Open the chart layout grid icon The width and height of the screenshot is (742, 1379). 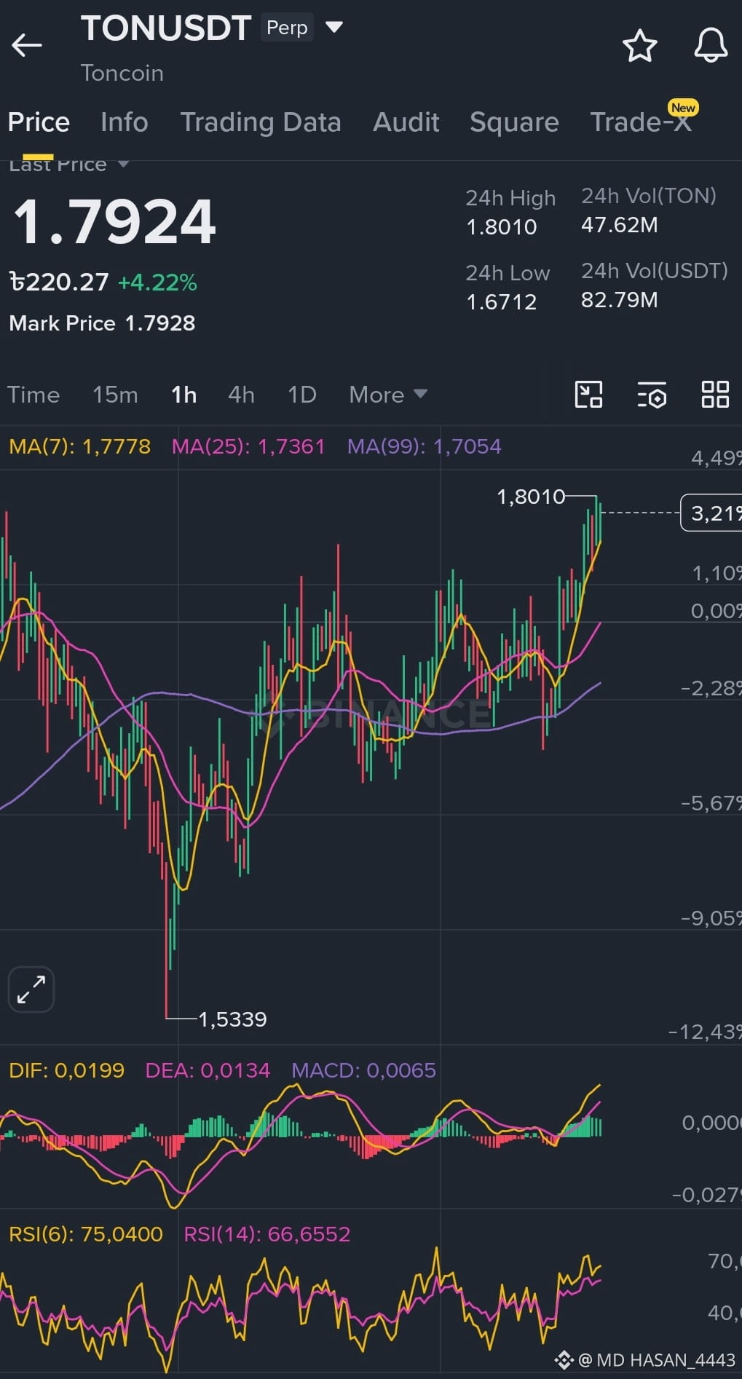coord(715,395)
